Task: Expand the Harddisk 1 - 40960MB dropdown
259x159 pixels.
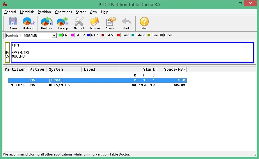Action: coord(54,36)
